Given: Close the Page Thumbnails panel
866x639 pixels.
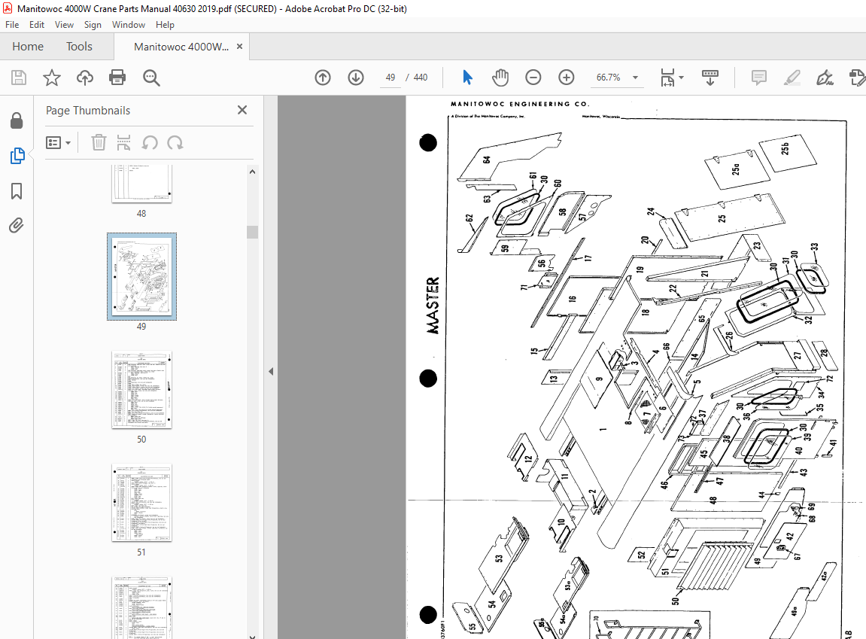Looking at the screenshot, I should (242, 110).
